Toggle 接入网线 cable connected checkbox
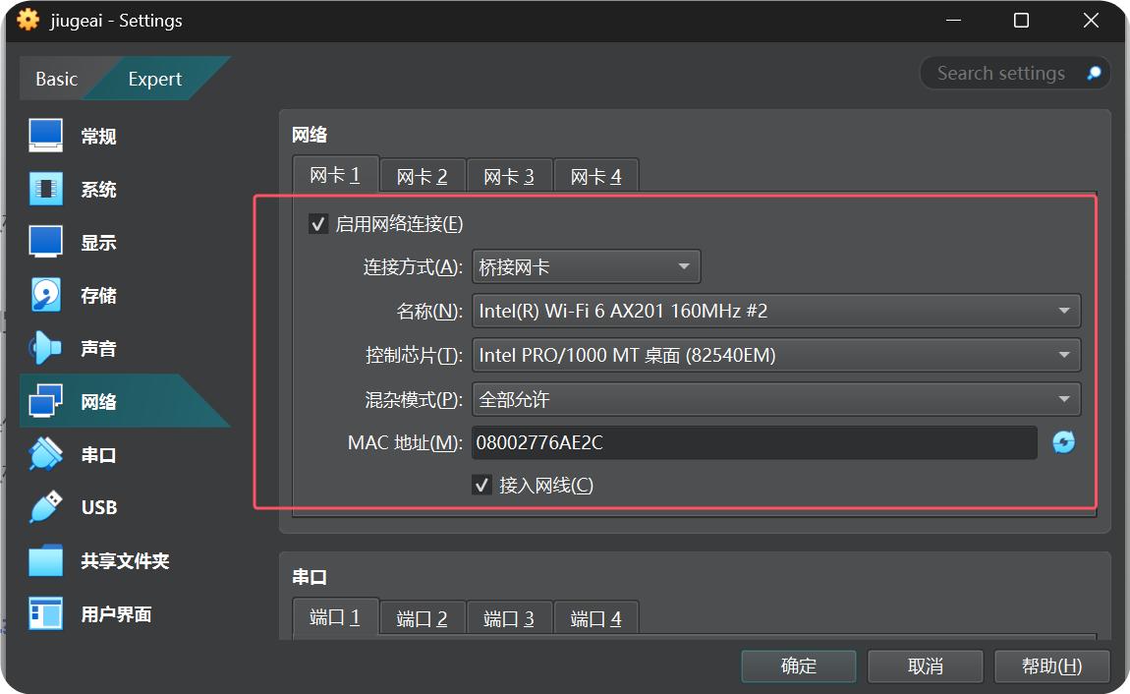1130x694 pixels. [x=481, y=485]
